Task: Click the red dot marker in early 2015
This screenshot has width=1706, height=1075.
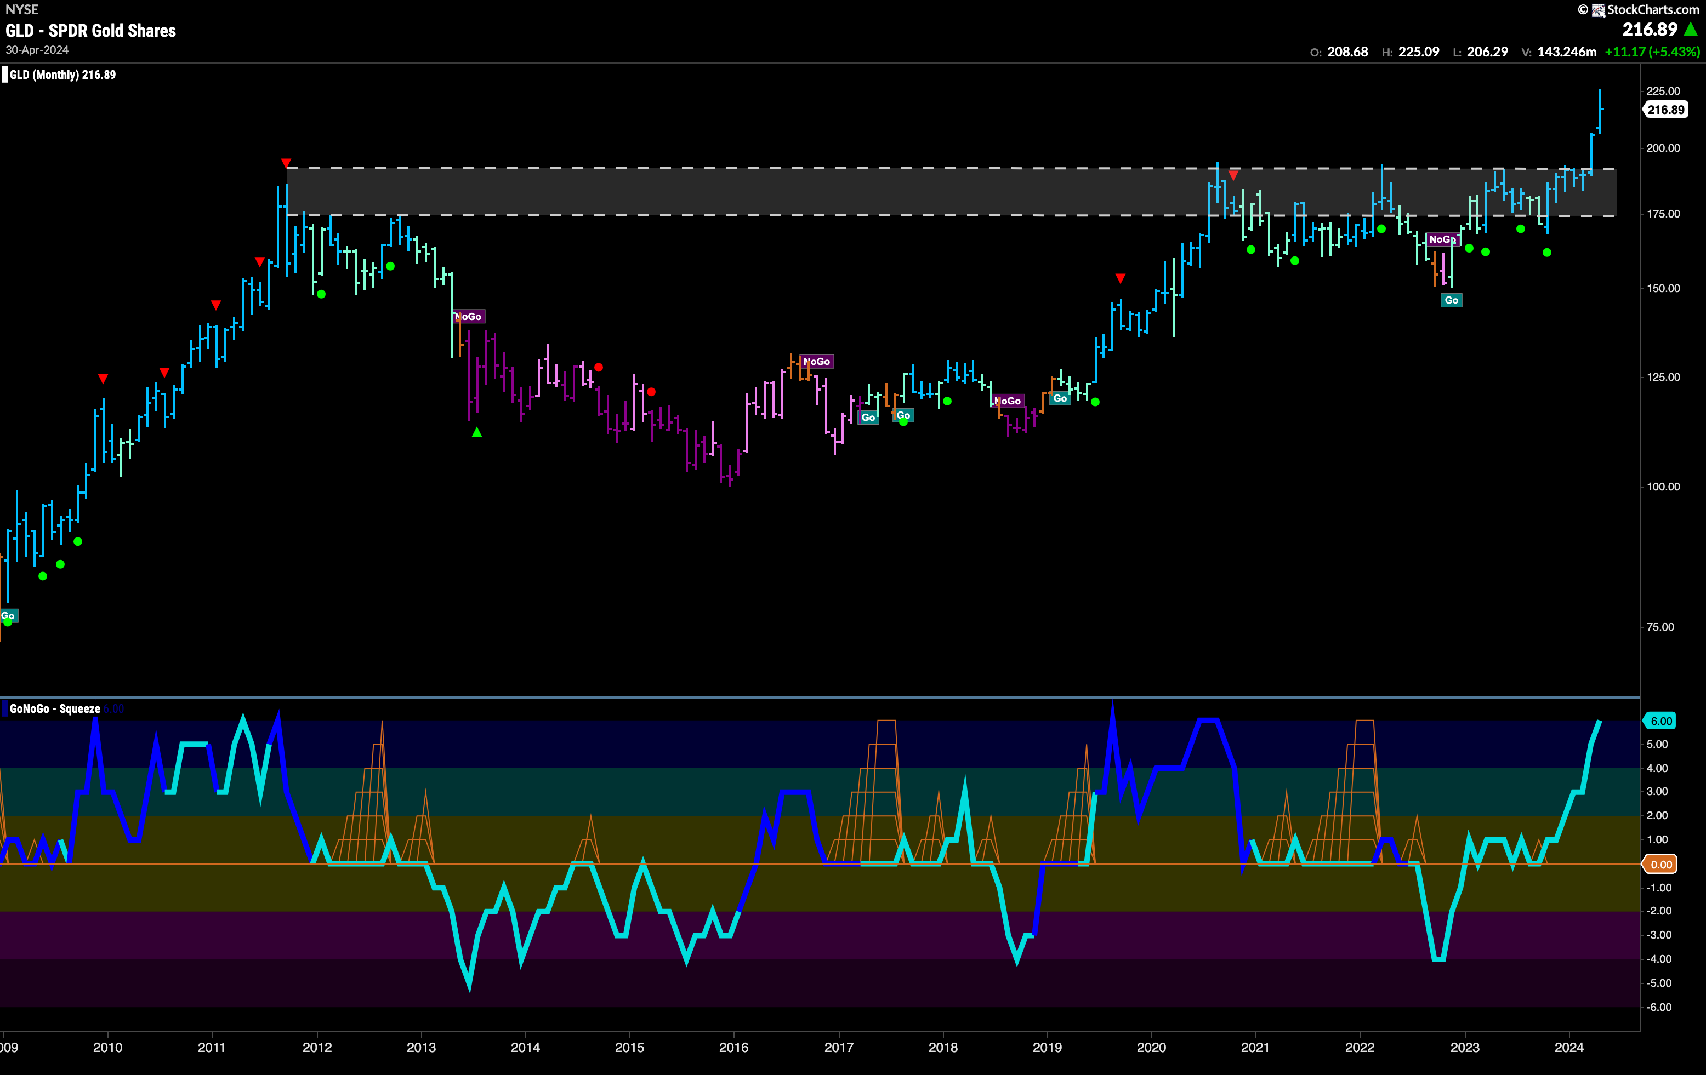Action: [x=651, y=392]
